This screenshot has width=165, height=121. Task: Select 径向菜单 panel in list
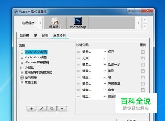[x=31, y=77]
